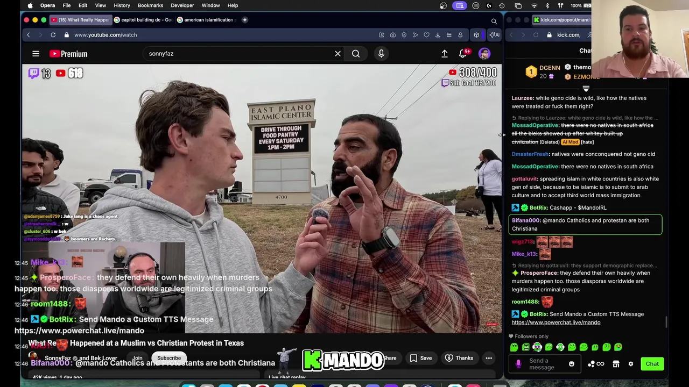Screen dimensions: 689x387
Task: Click the Subscribe button under the video
Action: click(x=169, y=358)
